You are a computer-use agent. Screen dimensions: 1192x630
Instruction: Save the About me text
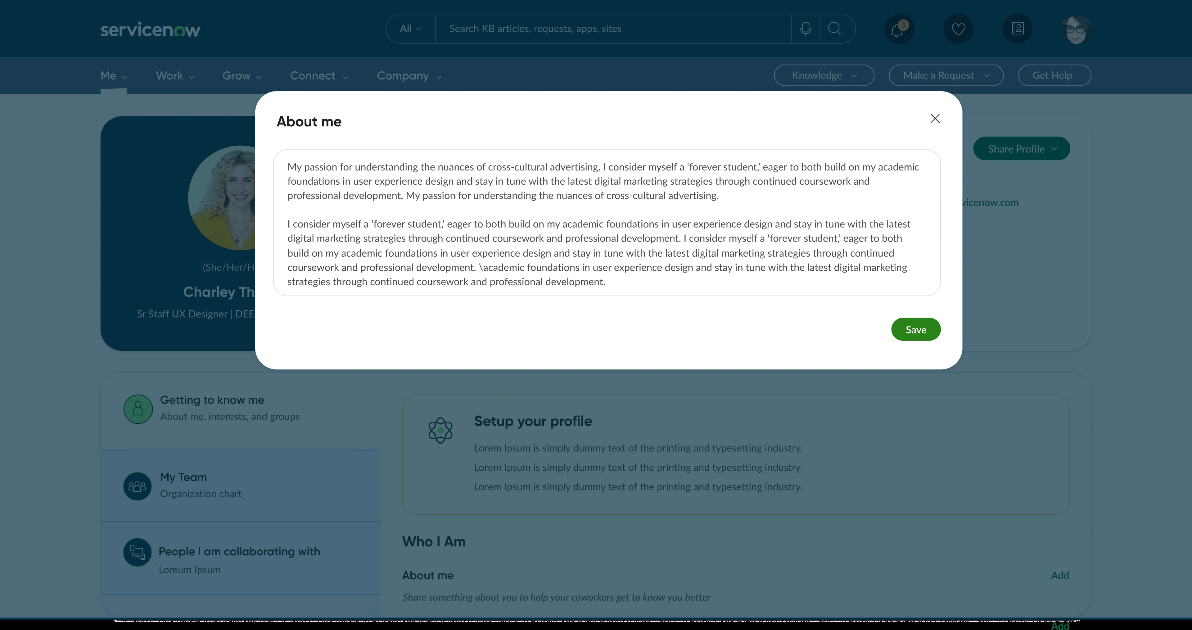[x=916, y=330]
